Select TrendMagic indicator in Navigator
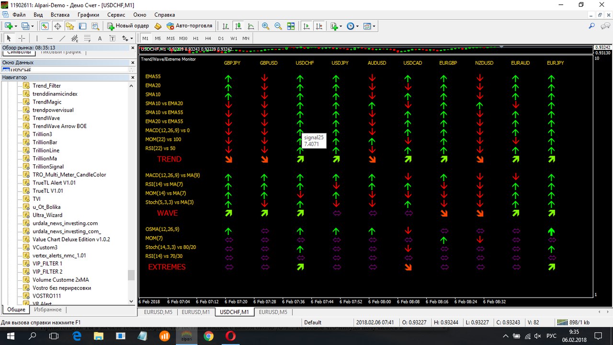This screenshot has height=345, width=613. click(x=47, y=102)
